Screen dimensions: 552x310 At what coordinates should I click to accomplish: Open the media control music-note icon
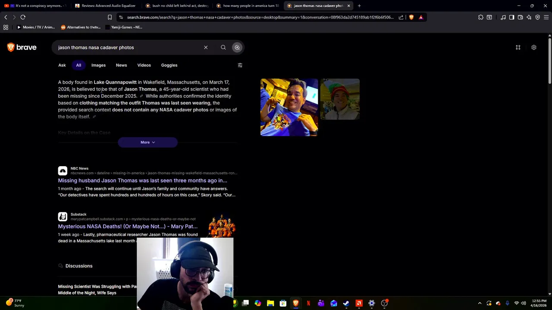point(503,17)
